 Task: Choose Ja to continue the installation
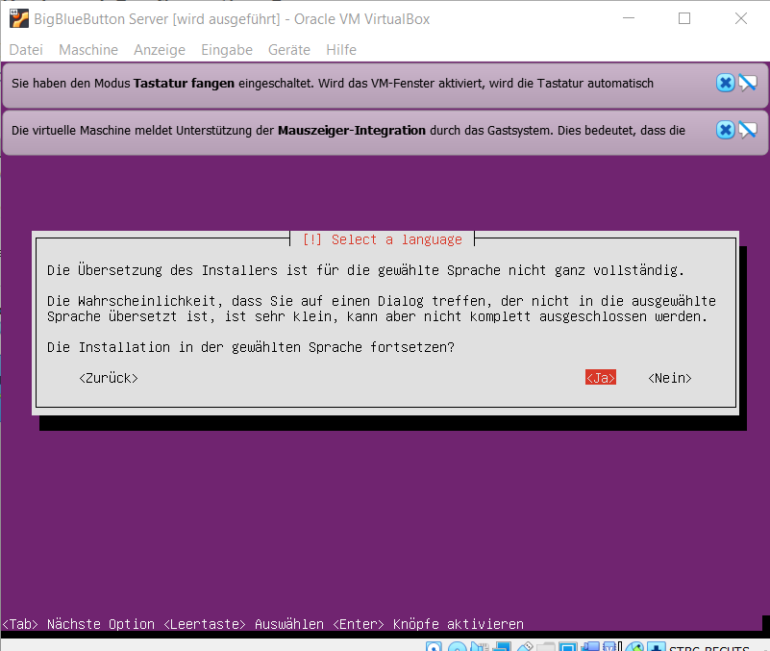pyautogui.click(x=601, y=377)
